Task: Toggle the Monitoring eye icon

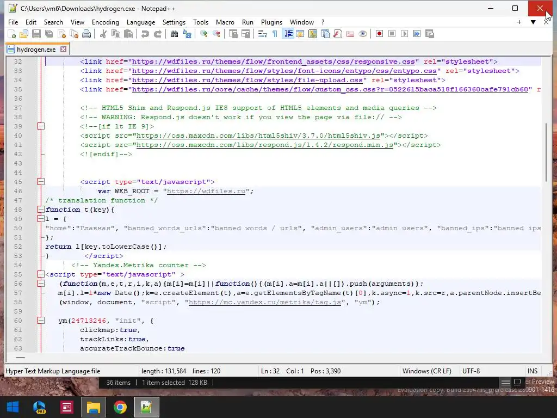Action: 363,34
